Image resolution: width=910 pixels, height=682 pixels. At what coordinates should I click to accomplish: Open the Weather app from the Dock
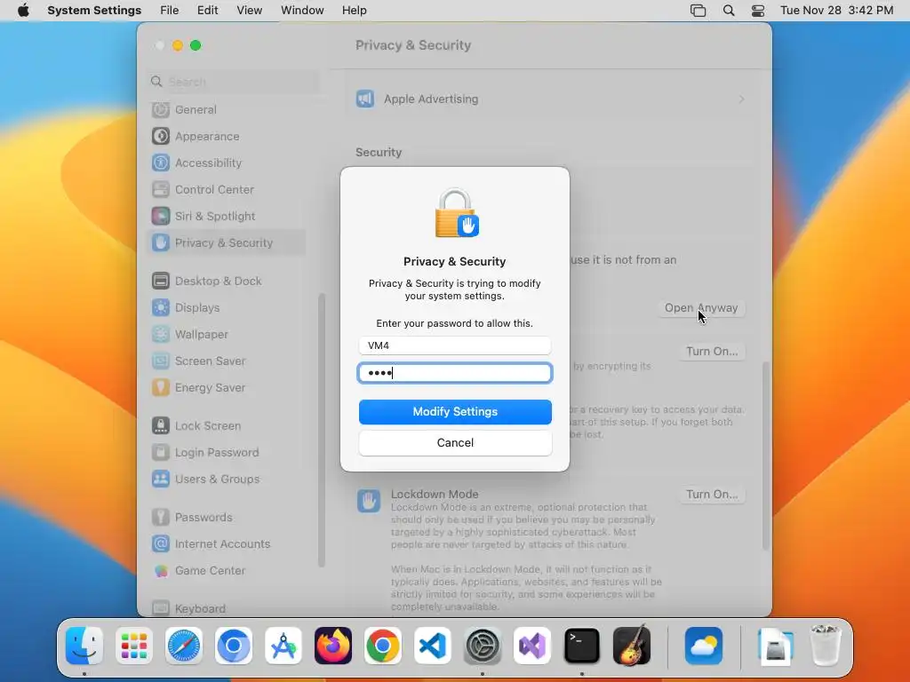click(704, 646)
